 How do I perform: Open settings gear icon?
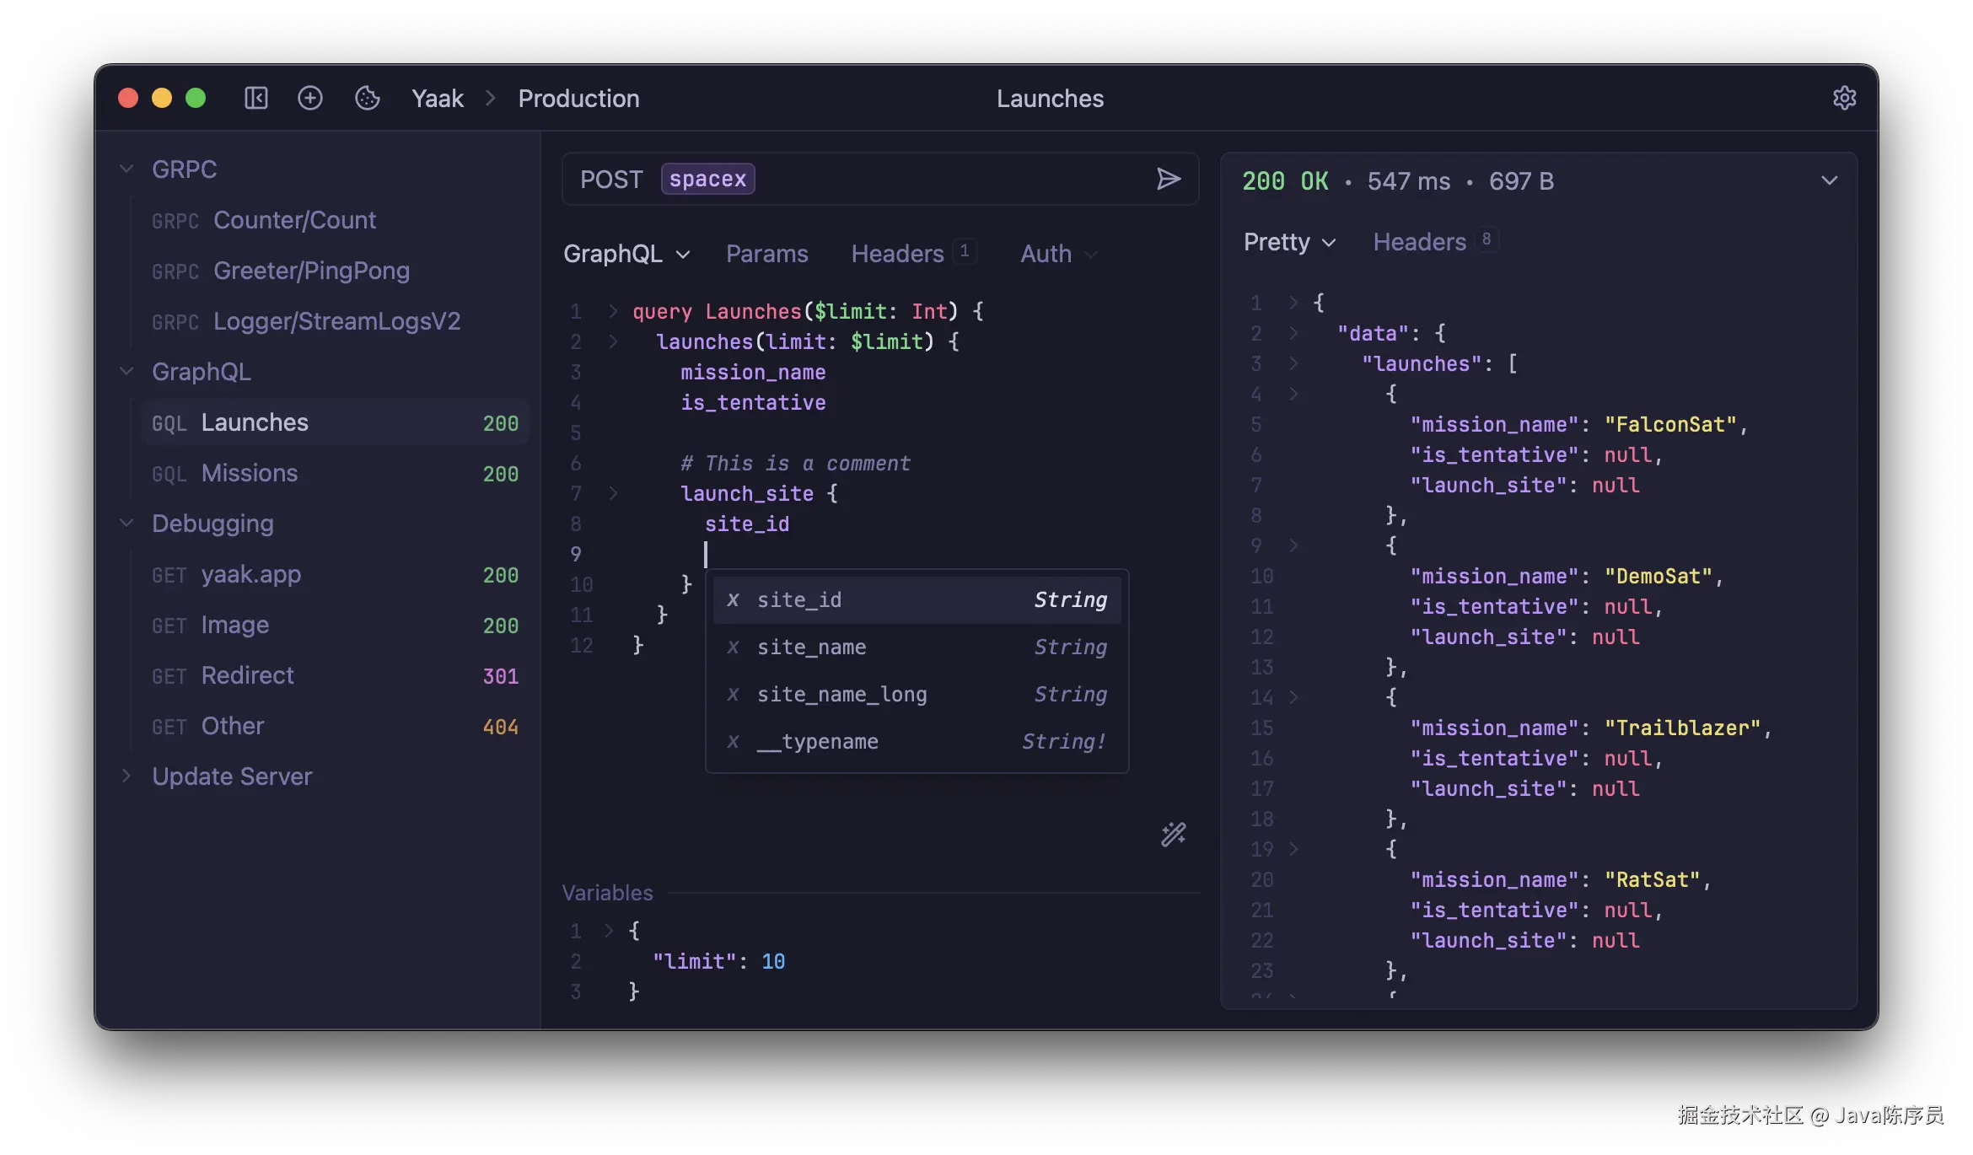pyautogui.click(x=1844, y=99)
